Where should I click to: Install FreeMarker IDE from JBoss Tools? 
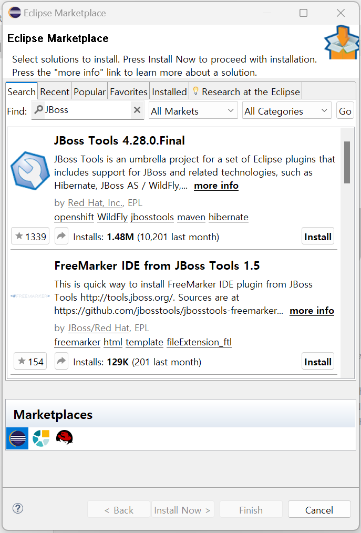coord(318,361)
